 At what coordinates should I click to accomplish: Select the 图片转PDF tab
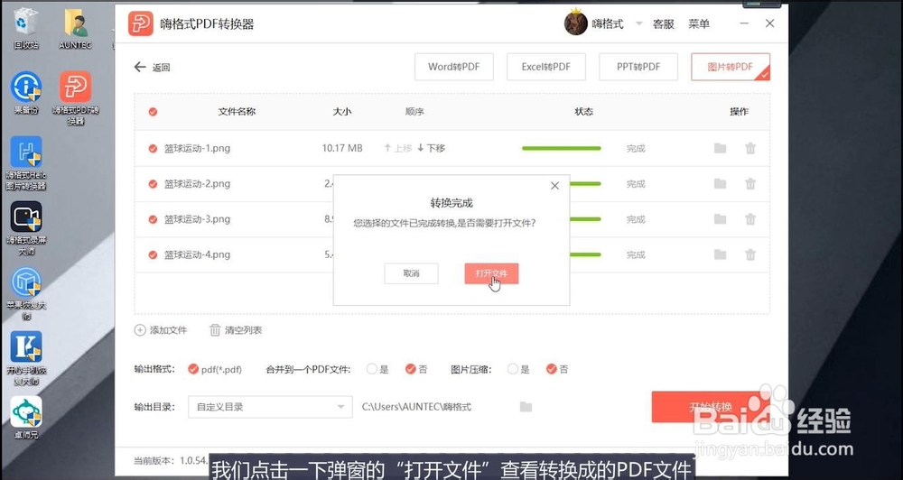pyautogui.click(x=731, y=67)
